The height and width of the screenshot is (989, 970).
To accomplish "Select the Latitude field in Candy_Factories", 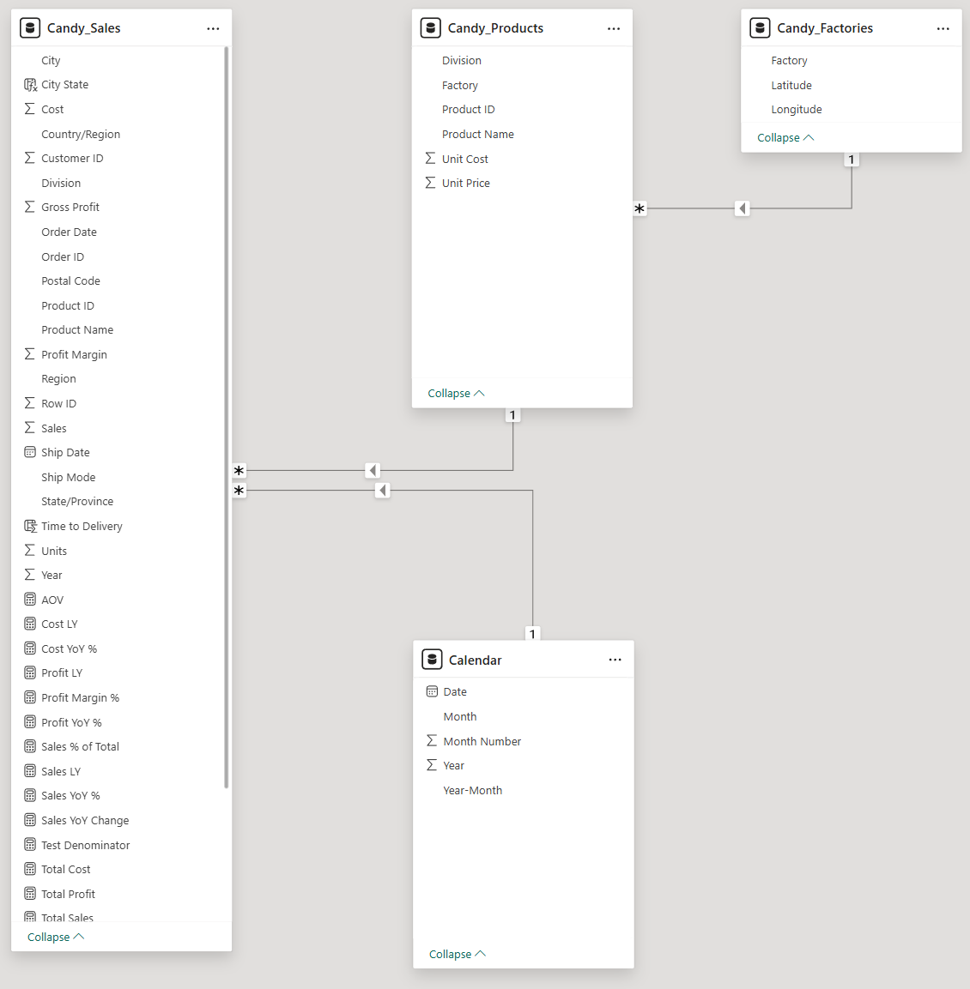I will coord(791,84).
